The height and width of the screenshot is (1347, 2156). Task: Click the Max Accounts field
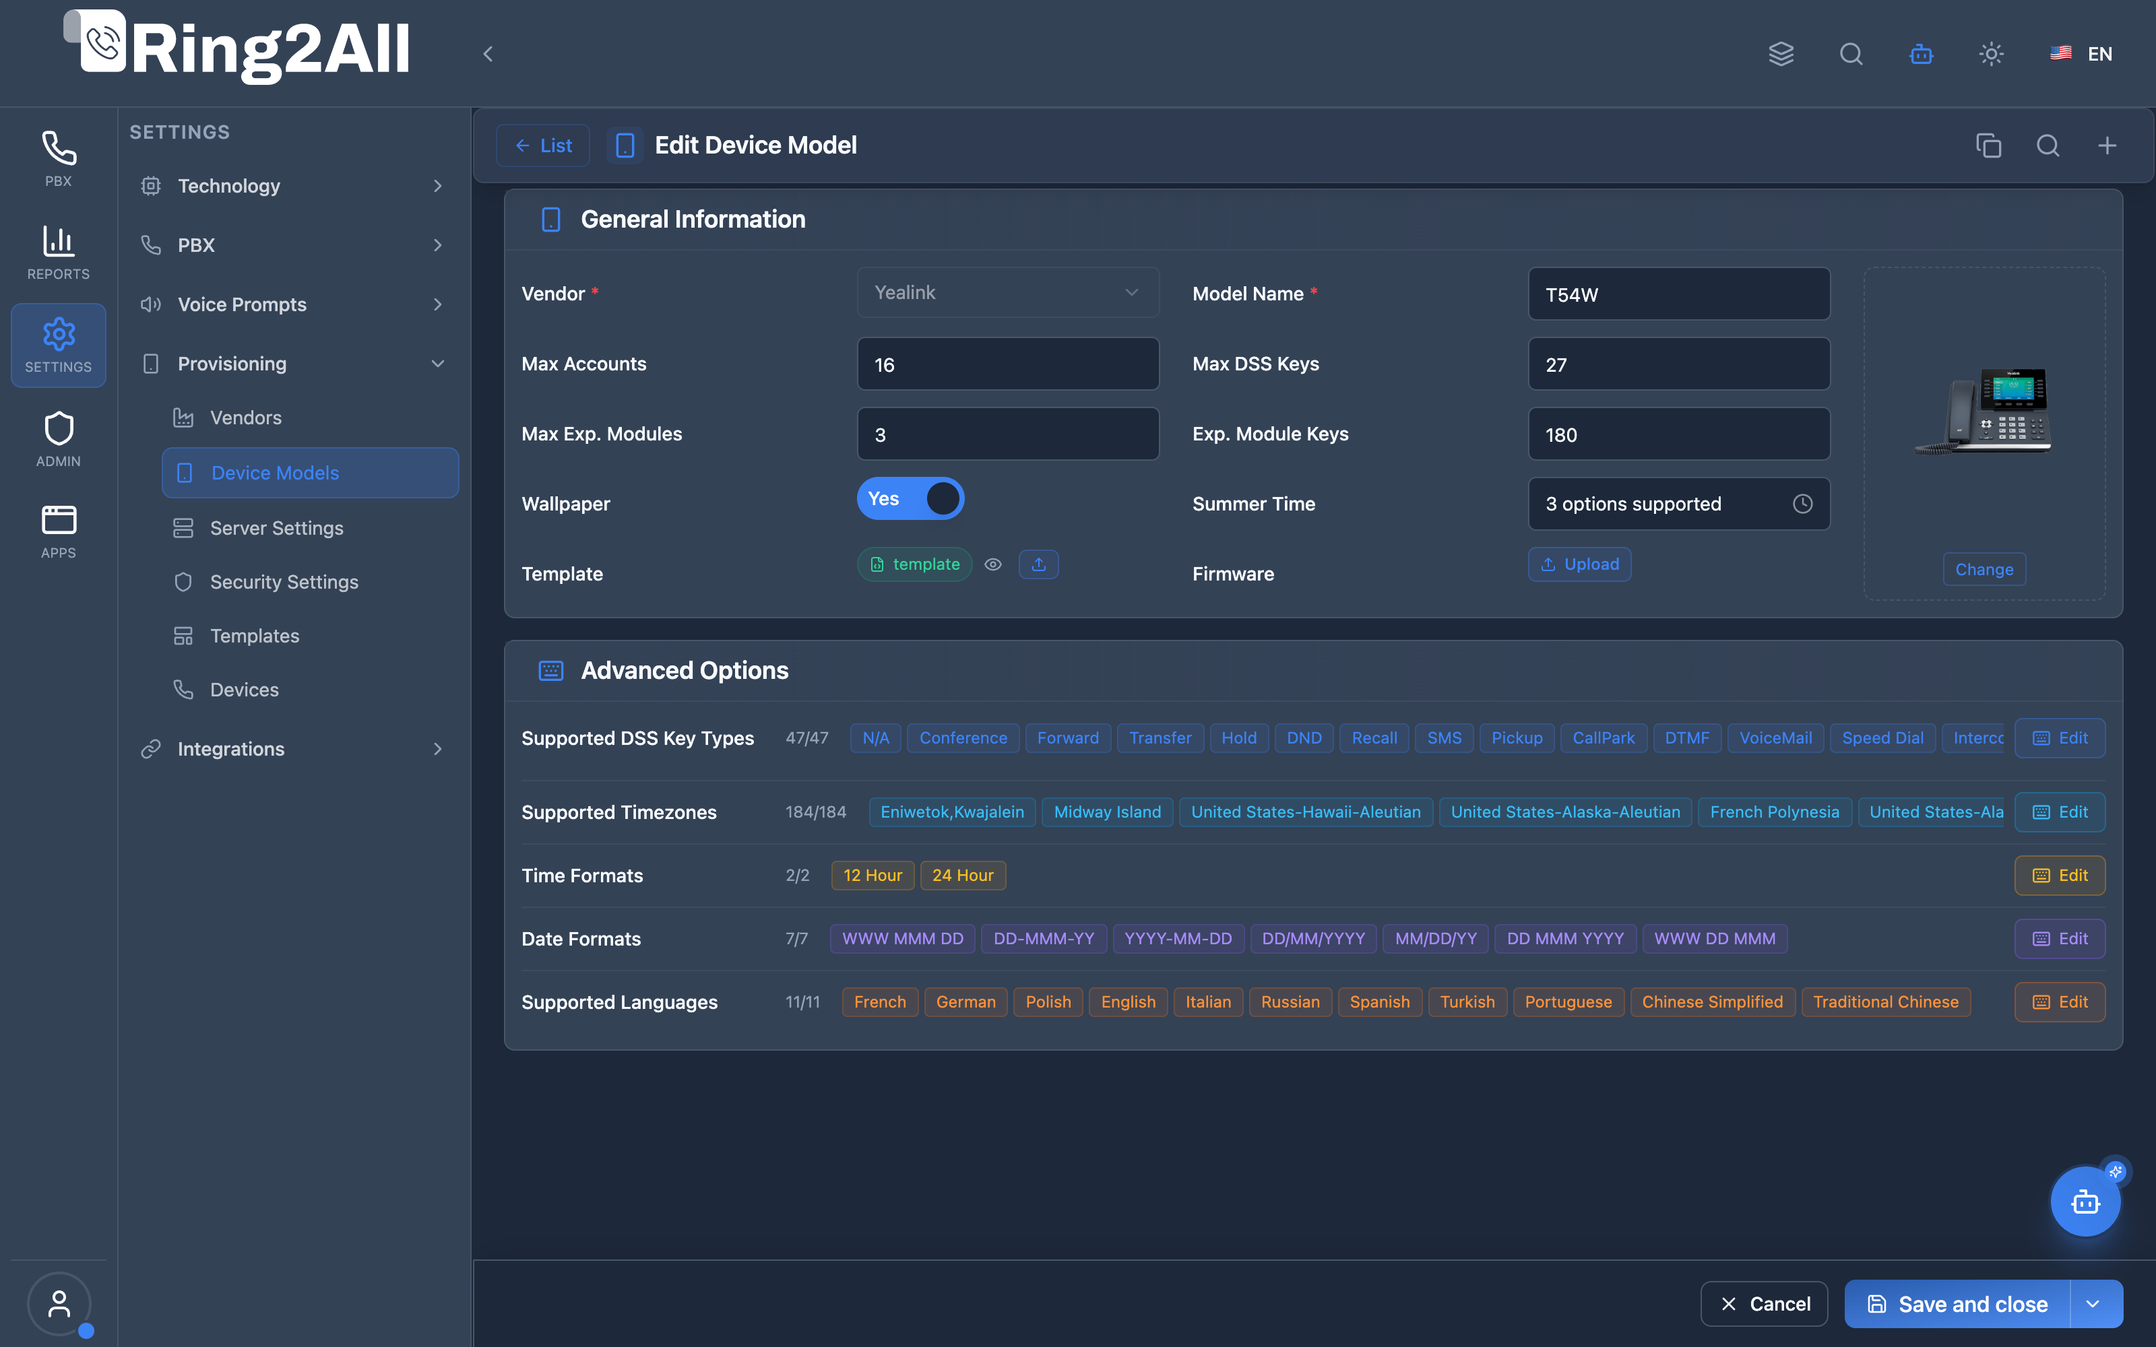point(1008,364)
